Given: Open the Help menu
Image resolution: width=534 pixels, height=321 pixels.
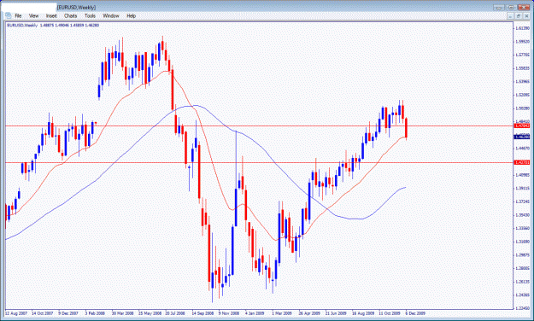Looking at the screenshot, I should click(131, 15).
